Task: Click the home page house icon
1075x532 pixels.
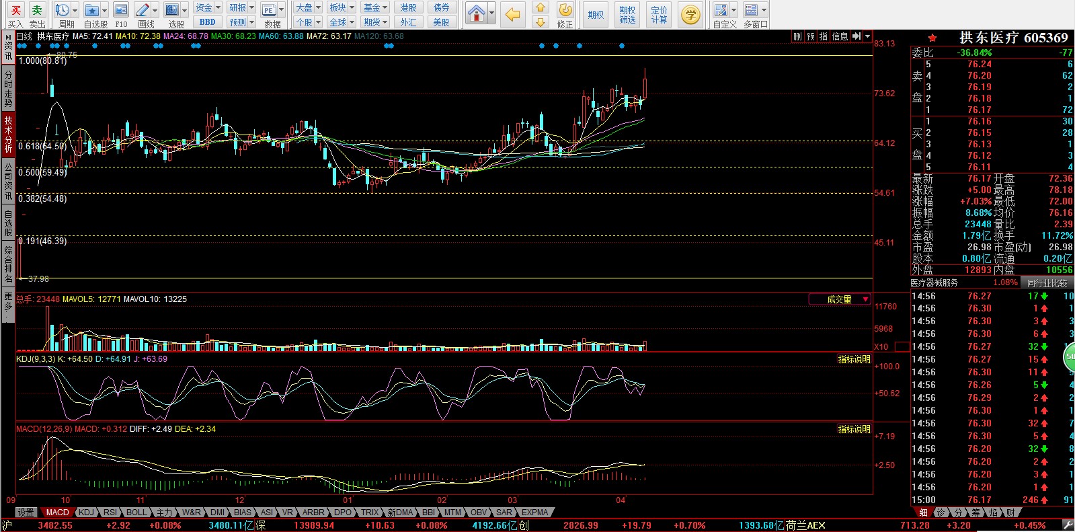Action: [476, 13]
